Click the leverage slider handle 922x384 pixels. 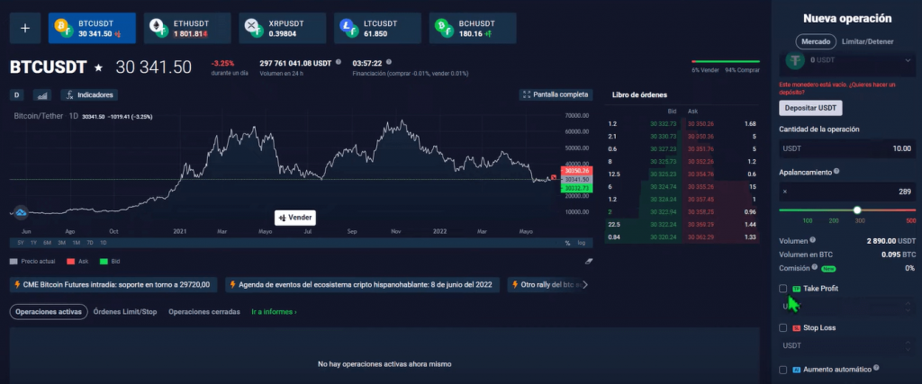857,210
